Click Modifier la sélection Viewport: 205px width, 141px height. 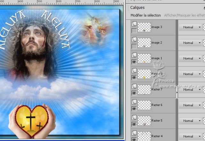146,15
